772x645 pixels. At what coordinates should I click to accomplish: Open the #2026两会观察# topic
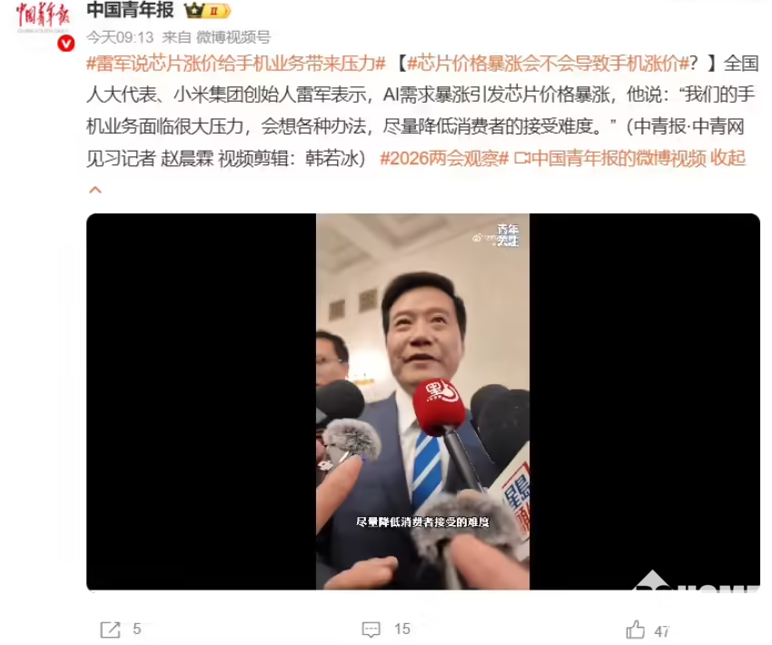click(444, 159)
